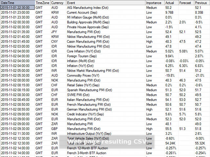Click Italian Manufacturing PMI (Oct) event
Screen dimensions: 210x157
[88, 100]
